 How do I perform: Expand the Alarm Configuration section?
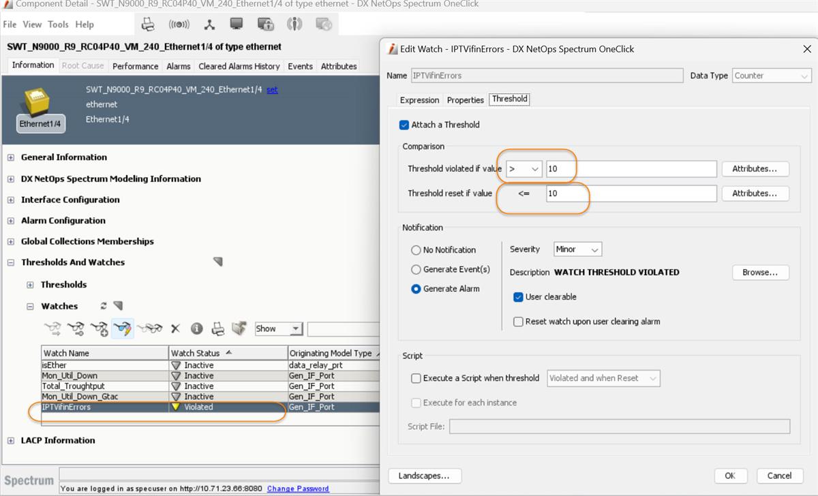[x=11, y=221]
